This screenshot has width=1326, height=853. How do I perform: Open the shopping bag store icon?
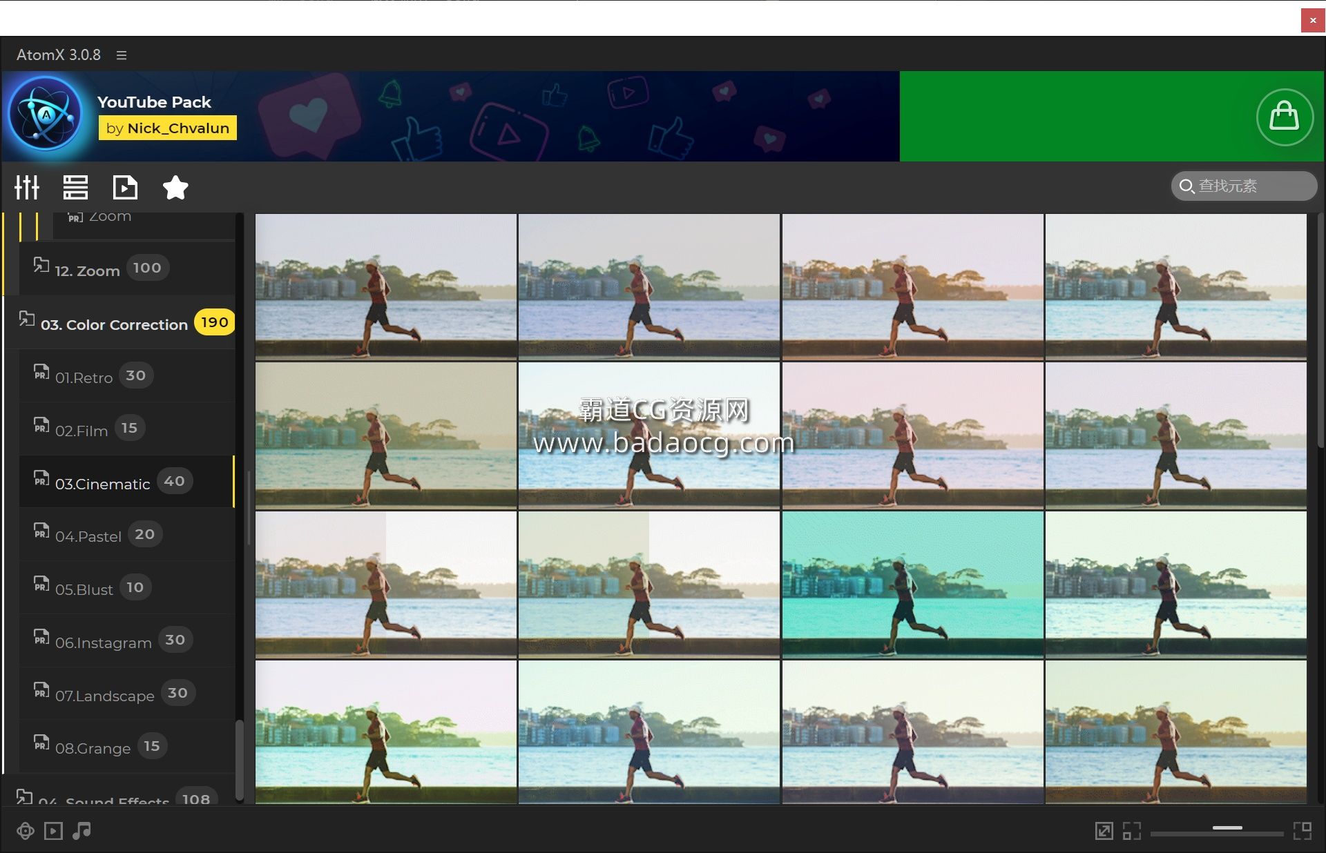(1284, 117)
